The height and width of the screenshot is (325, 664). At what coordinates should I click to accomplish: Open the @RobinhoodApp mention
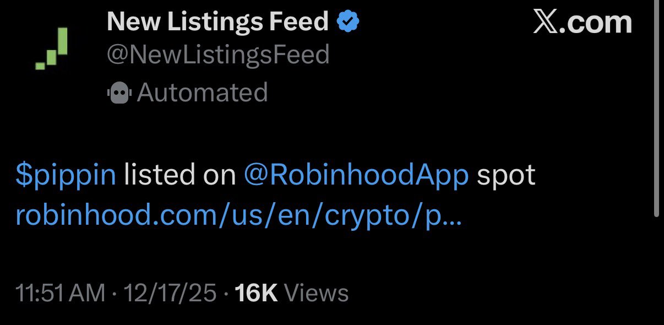click(356, 175)
